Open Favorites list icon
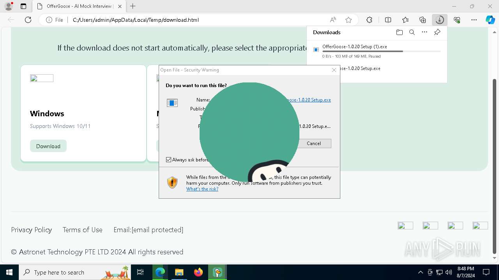 pos(405,20)
